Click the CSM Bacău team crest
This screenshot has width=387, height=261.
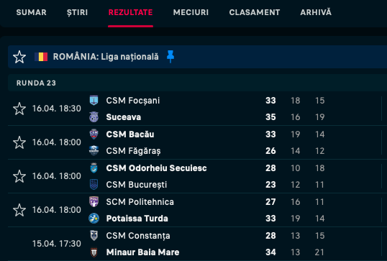click(94, 134)
